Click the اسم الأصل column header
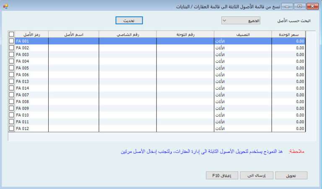 point(74,34)
